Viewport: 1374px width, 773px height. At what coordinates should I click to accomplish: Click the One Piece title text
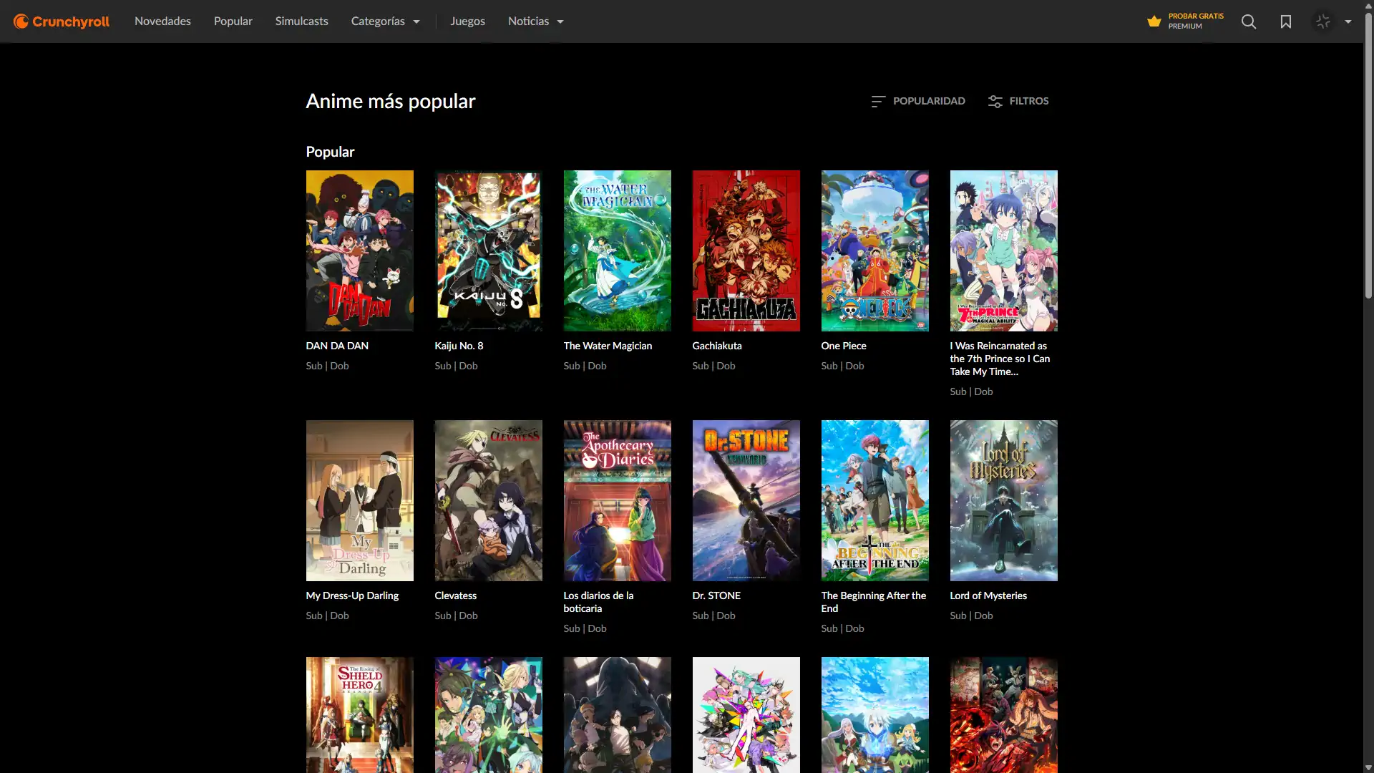click(844, 346)
